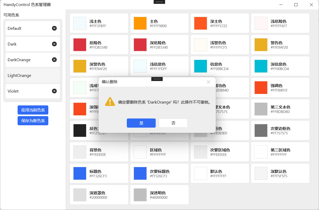
Task: Click the orange 主色 swatch
Action: point(140,23)
